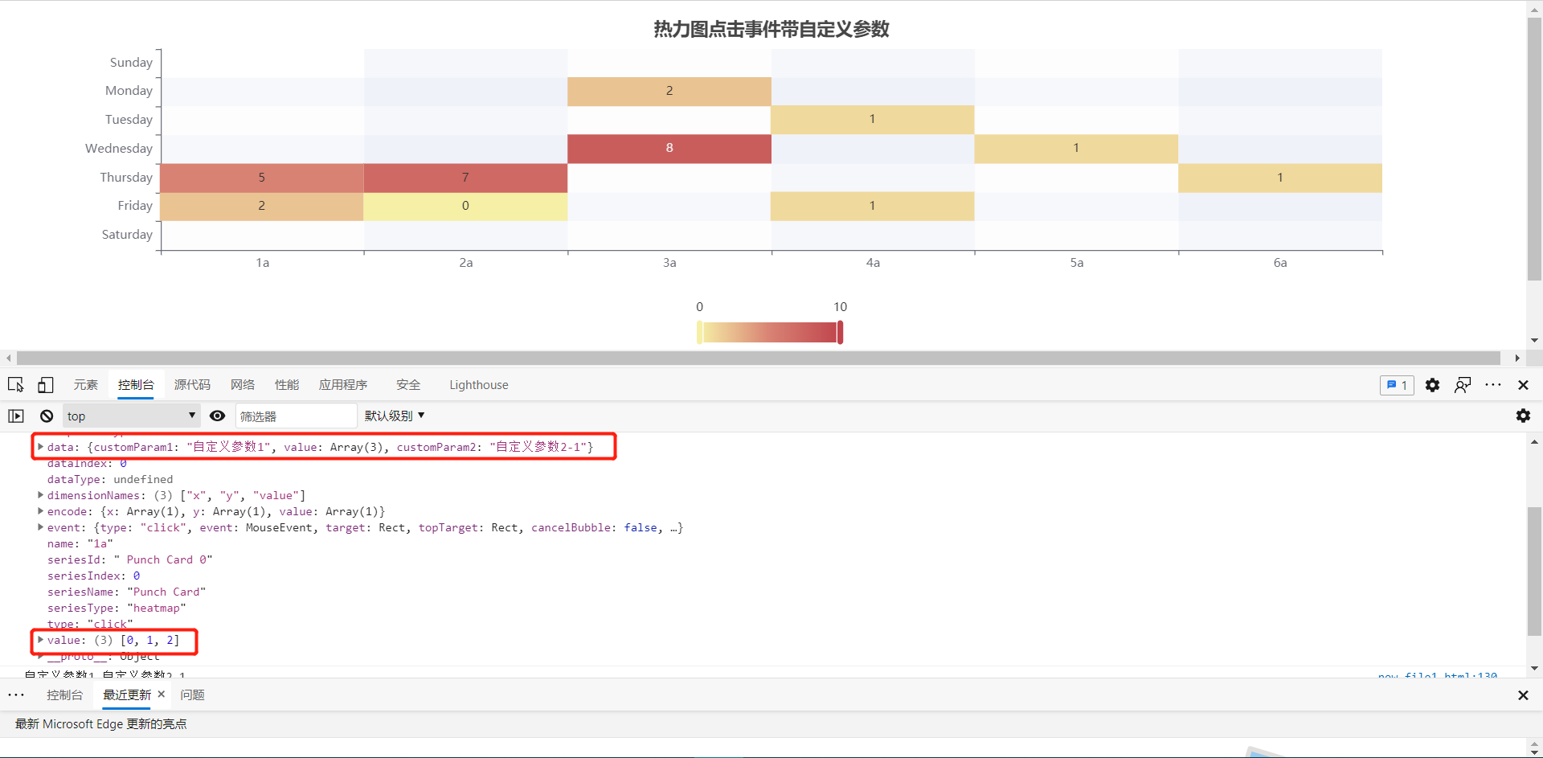Expand the value: (3) [0, 1, 2] entry
1543x758 pixels.
coord(41,640)
